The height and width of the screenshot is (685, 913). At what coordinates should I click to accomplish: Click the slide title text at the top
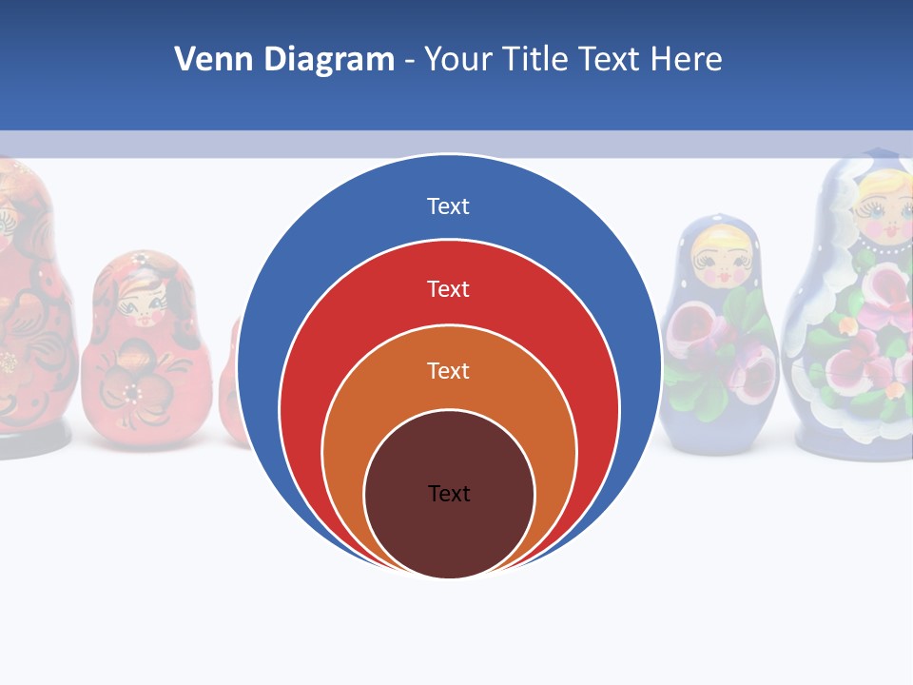[448, 60]
